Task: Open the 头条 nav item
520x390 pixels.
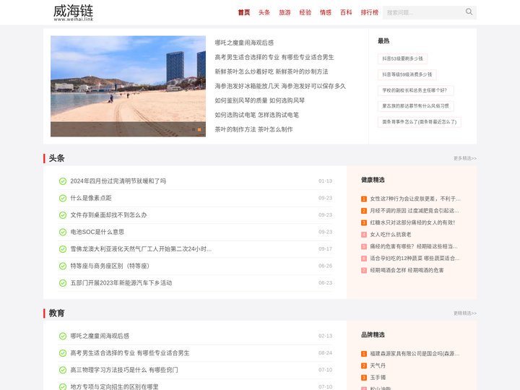Action: point(264,12)
